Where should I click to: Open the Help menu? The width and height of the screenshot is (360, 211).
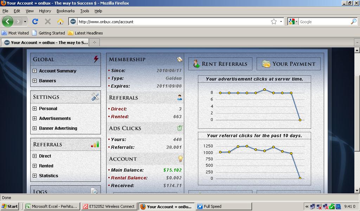pyautogui.click(x=98, y=11)
